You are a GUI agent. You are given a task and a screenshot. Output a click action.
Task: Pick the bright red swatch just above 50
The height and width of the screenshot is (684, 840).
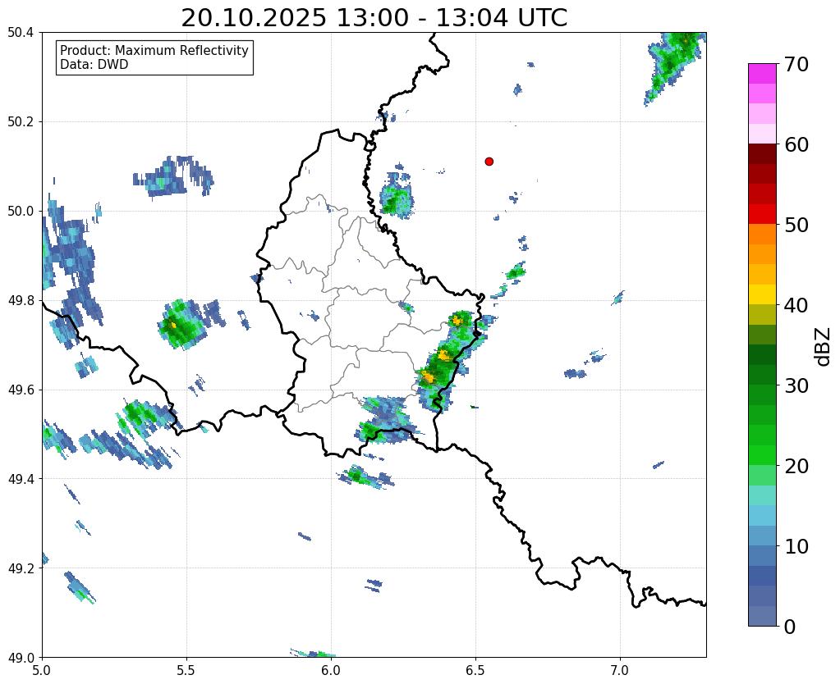coord(762,214)
